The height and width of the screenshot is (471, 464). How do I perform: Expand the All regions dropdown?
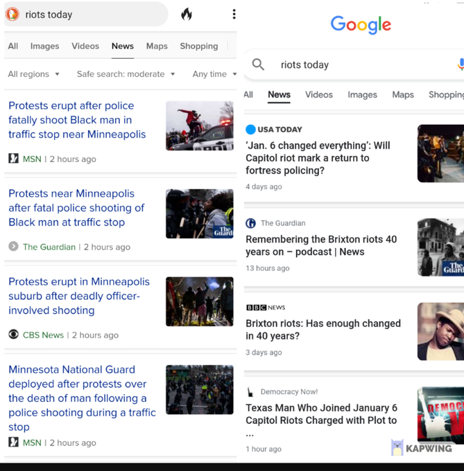coord(33,74)
